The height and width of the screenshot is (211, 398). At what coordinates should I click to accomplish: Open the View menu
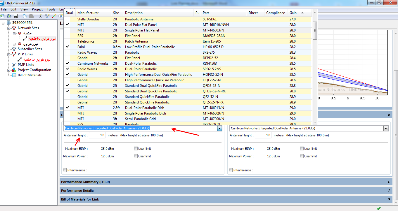pos(24,9)
